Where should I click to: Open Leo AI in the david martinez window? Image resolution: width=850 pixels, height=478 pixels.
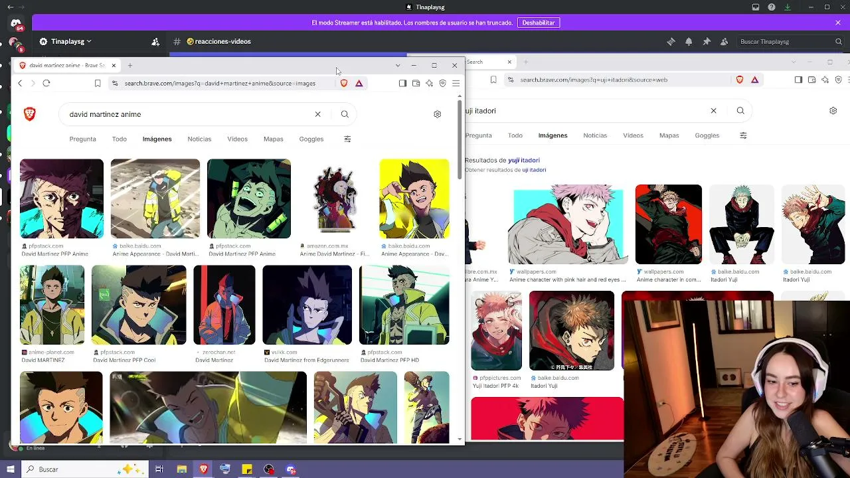[429, 83]
